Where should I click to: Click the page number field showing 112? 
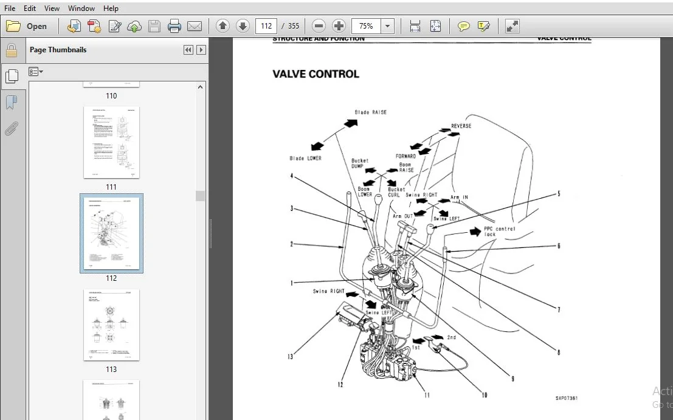266,26
